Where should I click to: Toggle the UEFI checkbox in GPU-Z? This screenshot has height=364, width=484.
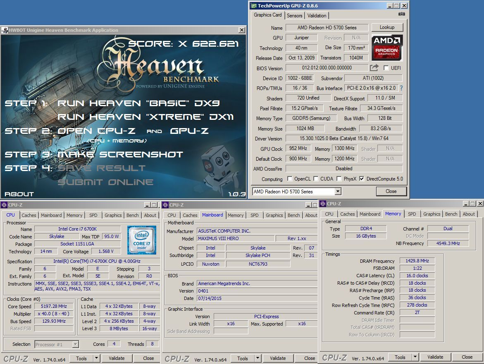coord(386,68)
